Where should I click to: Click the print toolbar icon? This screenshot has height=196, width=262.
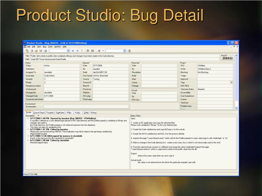pos(45,51)
